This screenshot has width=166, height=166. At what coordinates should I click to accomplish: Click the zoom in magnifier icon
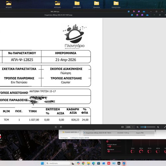(x=158, y=127)
